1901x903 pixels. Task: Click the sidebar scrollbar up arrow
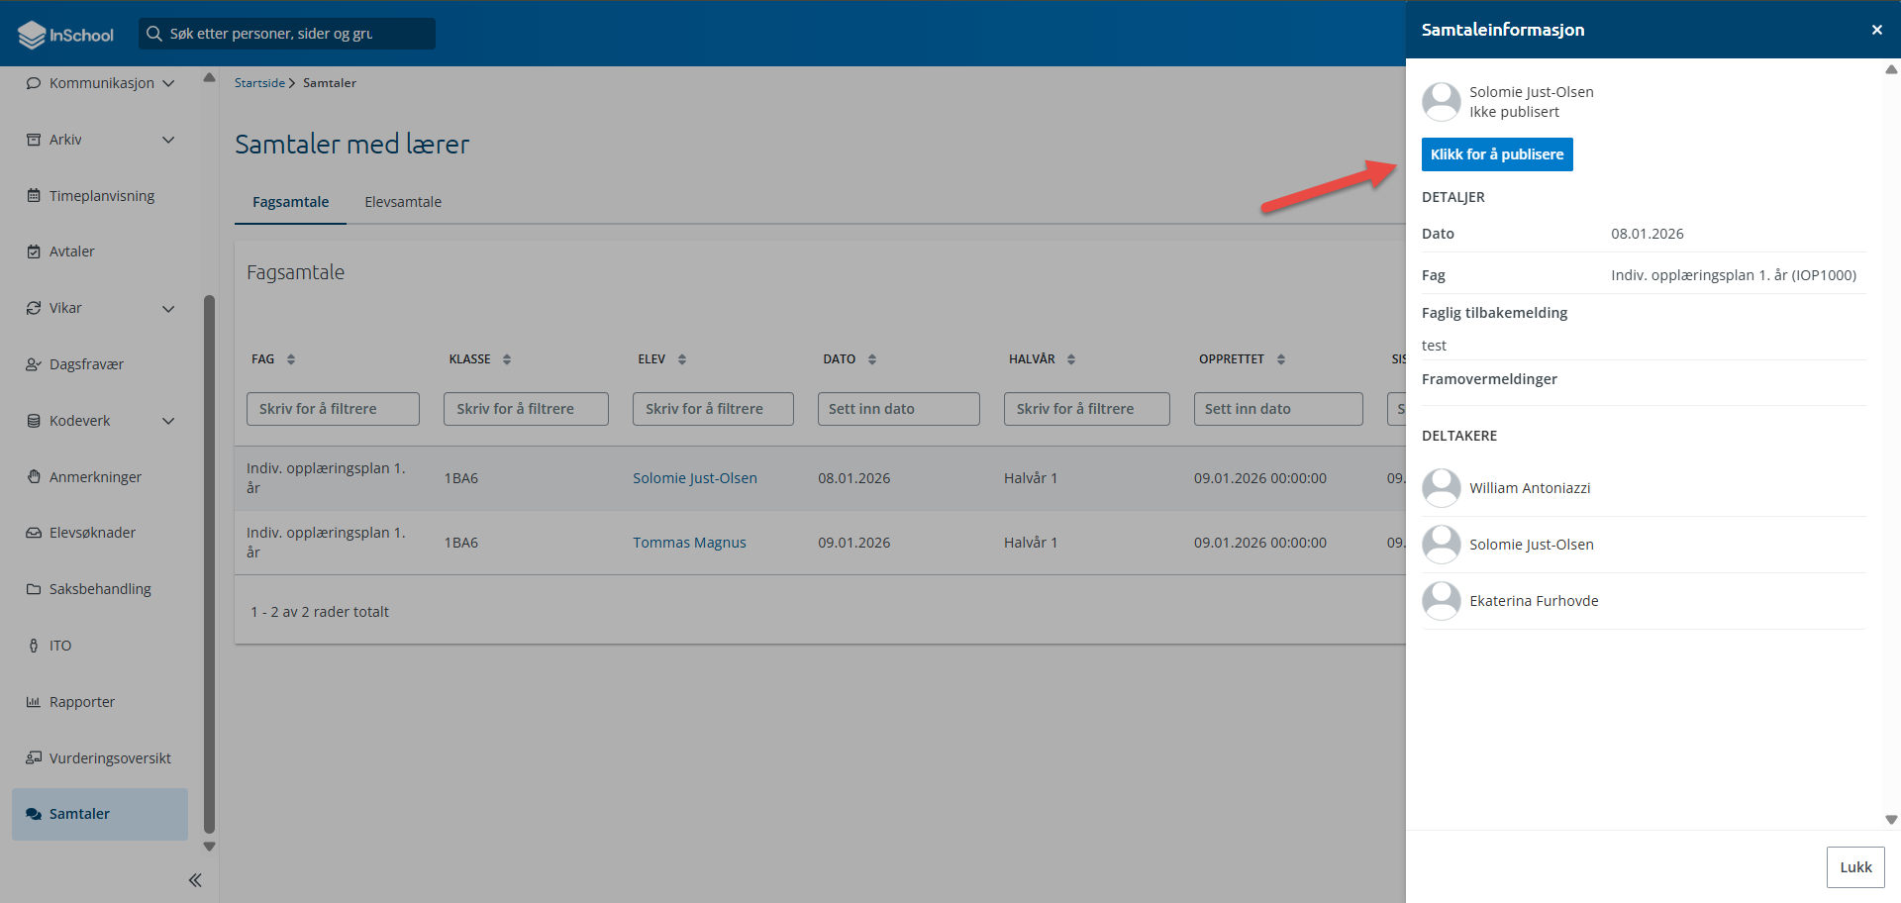[209, 77]
